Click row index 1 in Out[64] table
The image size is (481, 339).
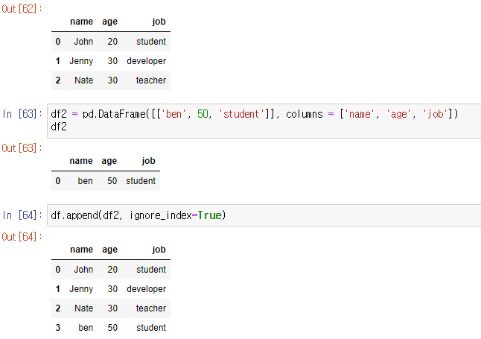pyautogui.click(x=58, y=289)
